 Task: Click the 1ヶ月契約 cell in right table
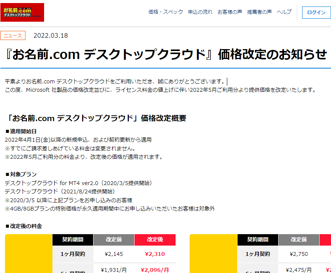click(x=258, y=254)
